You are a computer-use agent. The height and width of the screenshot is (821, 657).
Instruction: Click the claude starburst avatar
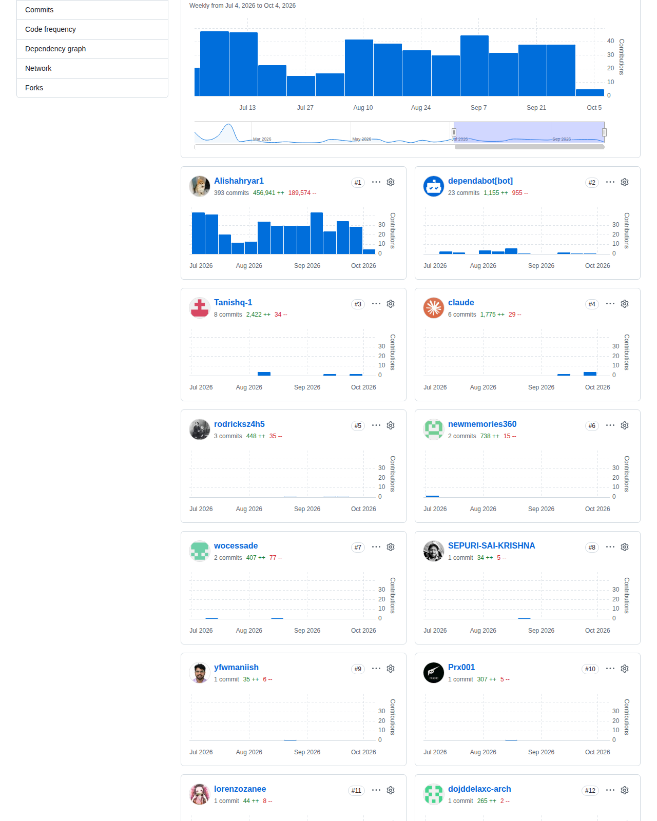tap(434, 308)
